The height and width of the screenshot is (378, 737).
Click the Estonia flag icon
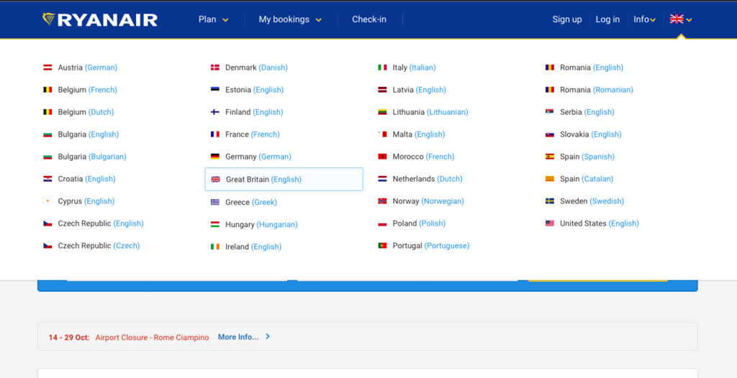click(214, 90)
